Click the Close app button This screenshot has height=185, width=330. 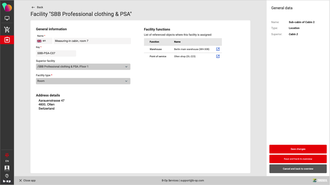27,180
